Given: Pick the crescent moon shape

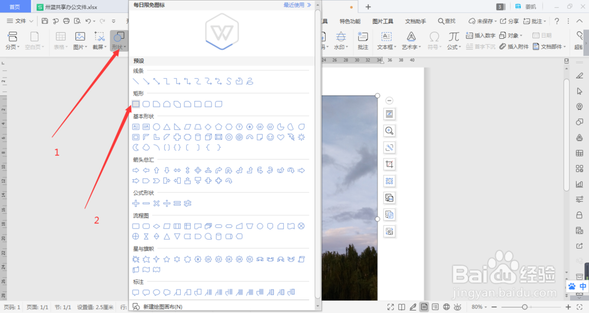Looking at the screenshot, I should pyautogui.click(x=136, y=147).
